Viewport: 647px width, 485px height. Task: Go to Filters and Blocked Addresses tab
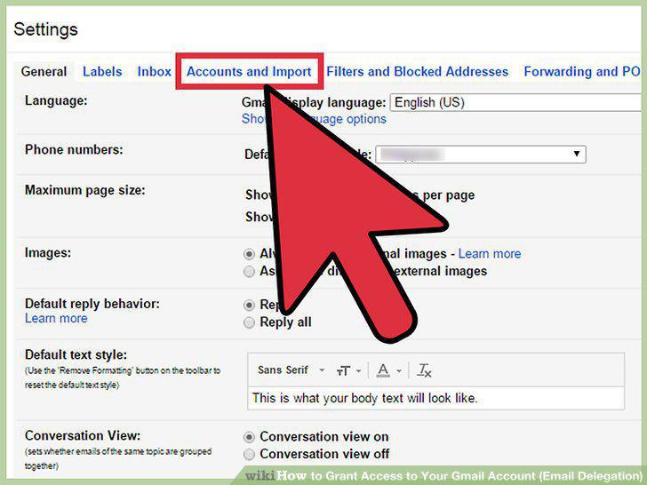tap(417, 72)
